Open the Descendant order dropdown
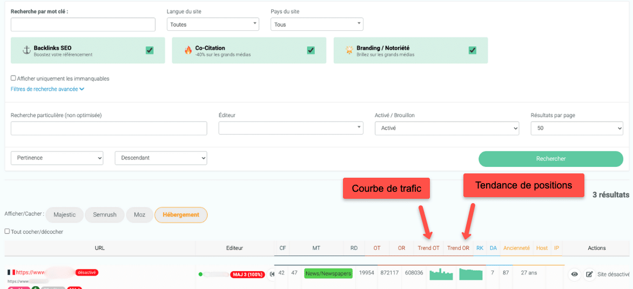This screenshot has height=289, width=633. pyautogui.click(x=161, y=158)
